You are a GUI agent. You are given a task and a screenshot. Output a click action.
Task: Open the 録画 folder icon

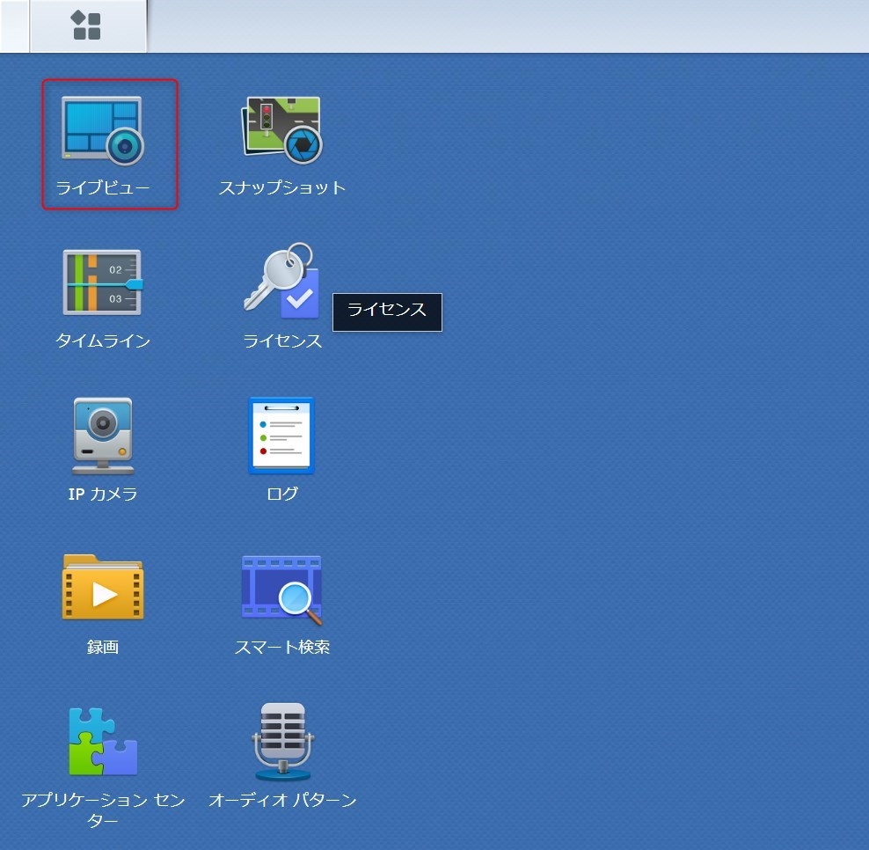tap(103, 588)
